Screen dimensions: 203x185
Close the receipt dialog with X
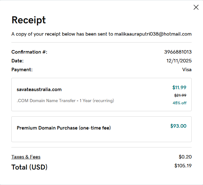point(196,7)
